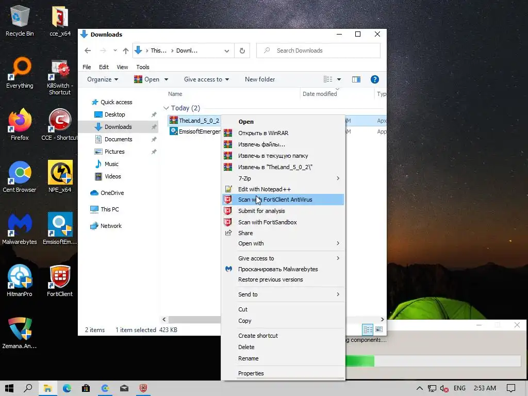Choose Delete from the context menu

point(284,347)
